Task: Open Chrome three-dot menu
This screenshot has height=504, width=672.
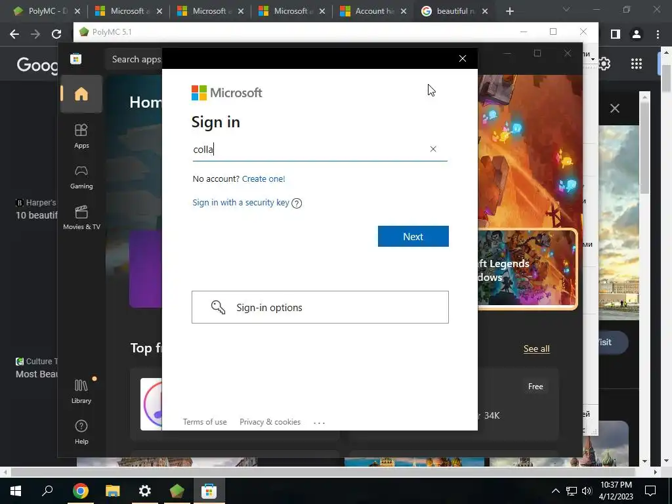Action: [658, 34]
